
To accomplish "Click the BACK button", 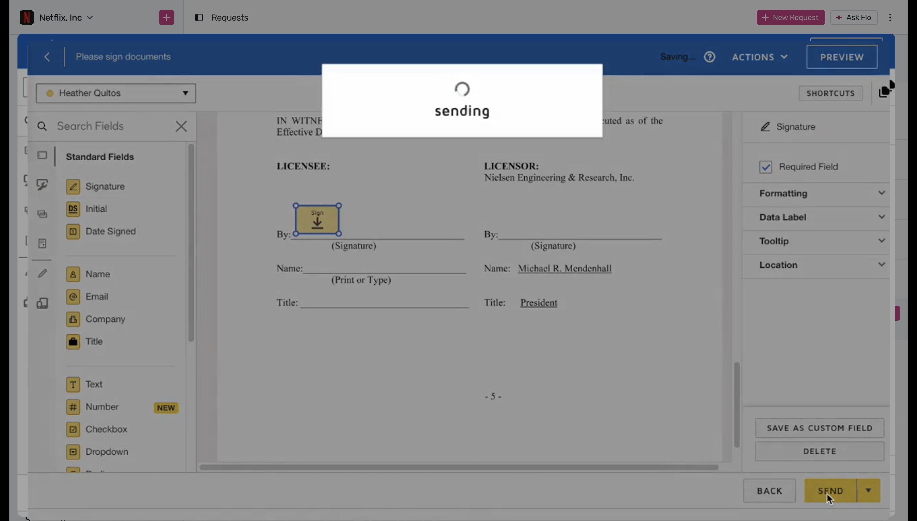I will 770,491.
